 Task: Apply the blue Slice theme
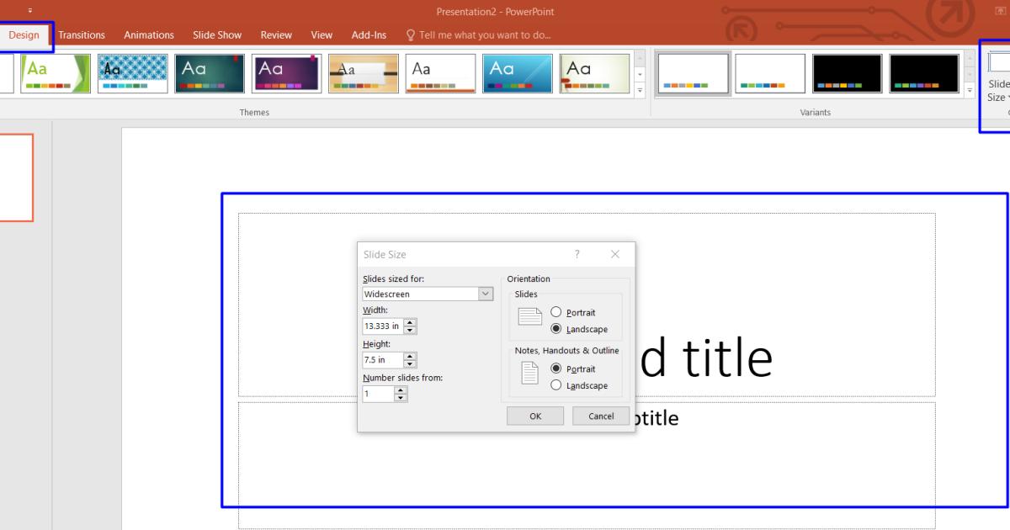516,72
